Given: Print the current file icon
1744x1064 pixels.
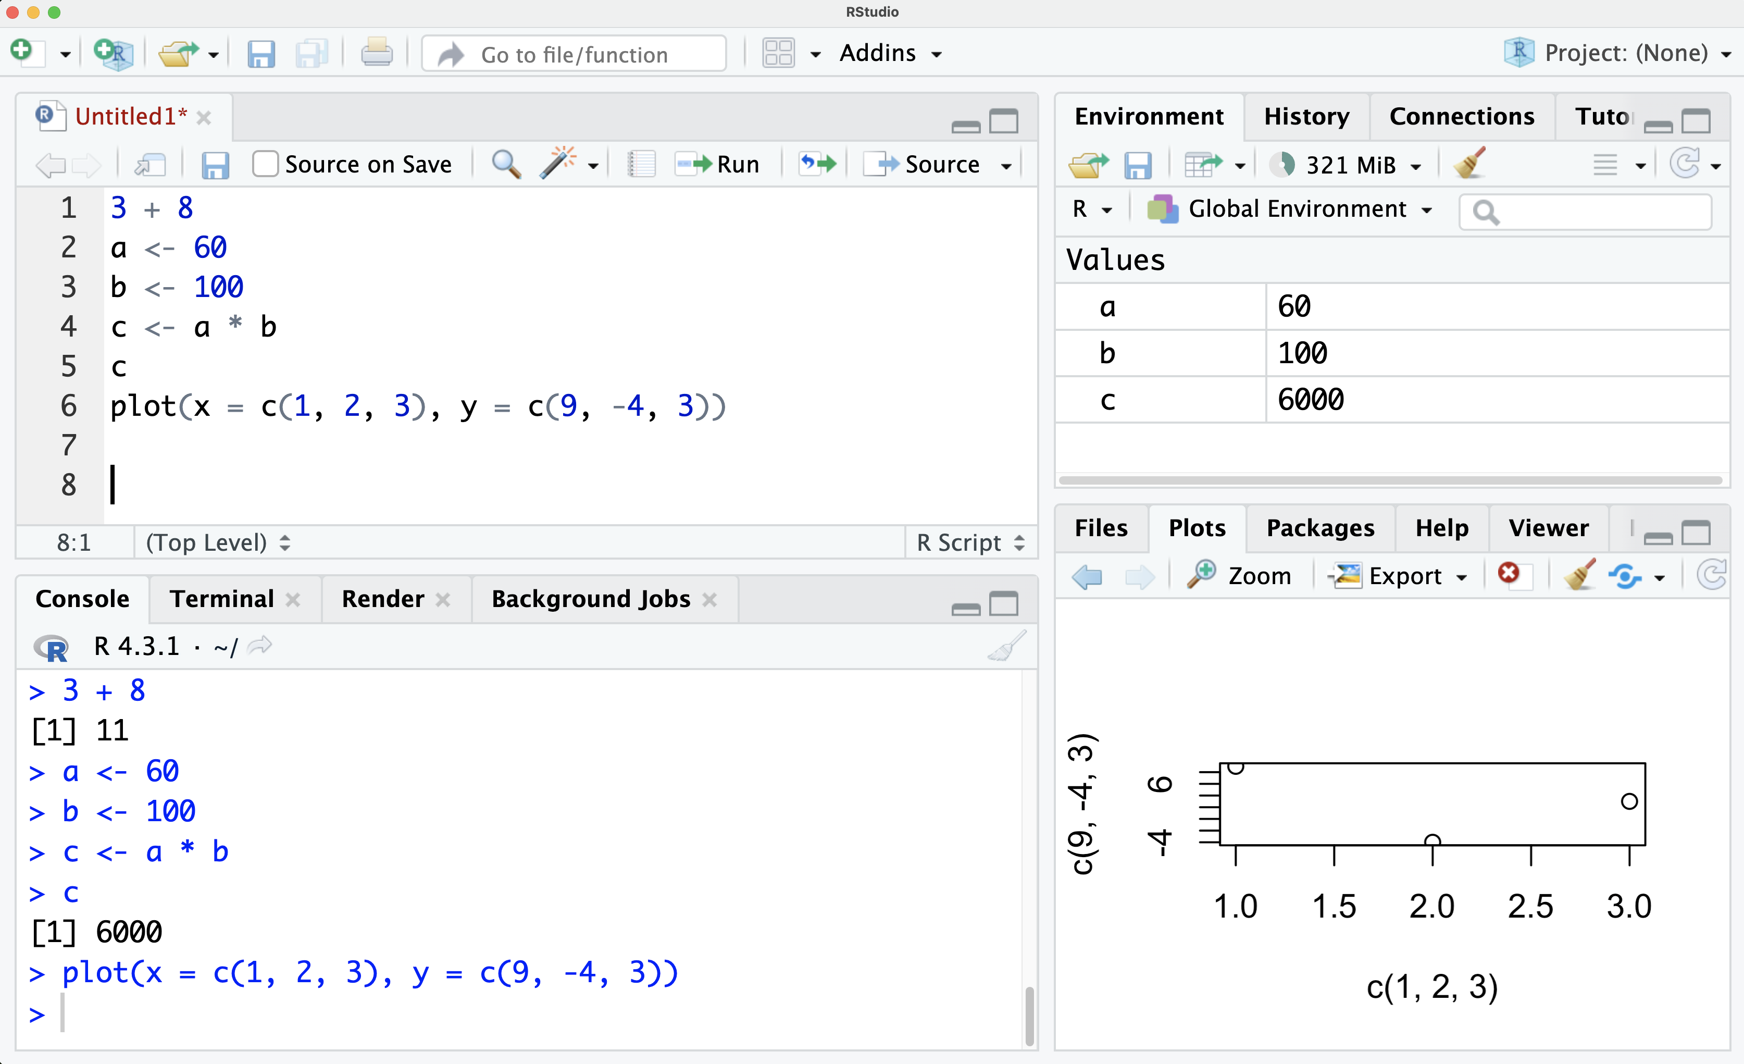Looking at the screenshot, I should [377, 54].
